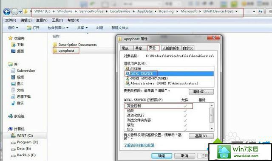This screenshot has height=161, width=272.
Task: Open the 了解访问控制和权限 link
Action: [139, 145]
